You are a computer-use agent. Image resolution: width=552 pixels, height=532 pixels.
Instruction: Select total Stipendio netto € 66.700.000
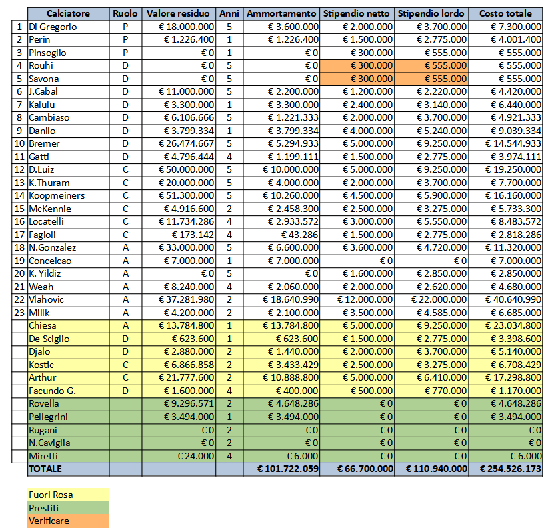[x=357, y=469]
